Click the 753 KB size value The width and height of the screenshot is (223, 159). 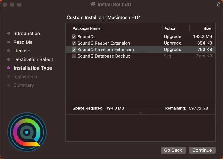point(205,50)
